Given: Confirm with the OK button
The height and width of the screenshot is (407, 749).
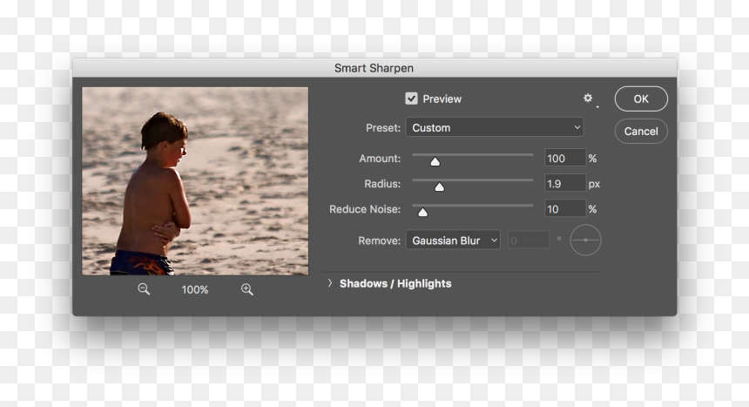Looking at the screenshot, I should 641,99.
